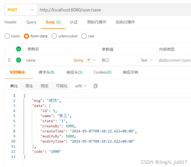Switch to the Header tab
The height and width of the screenshot is (167, 191).
[x=11, y=22]
